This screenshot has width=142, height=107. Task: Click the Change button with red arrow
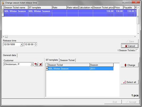[130, 65]
